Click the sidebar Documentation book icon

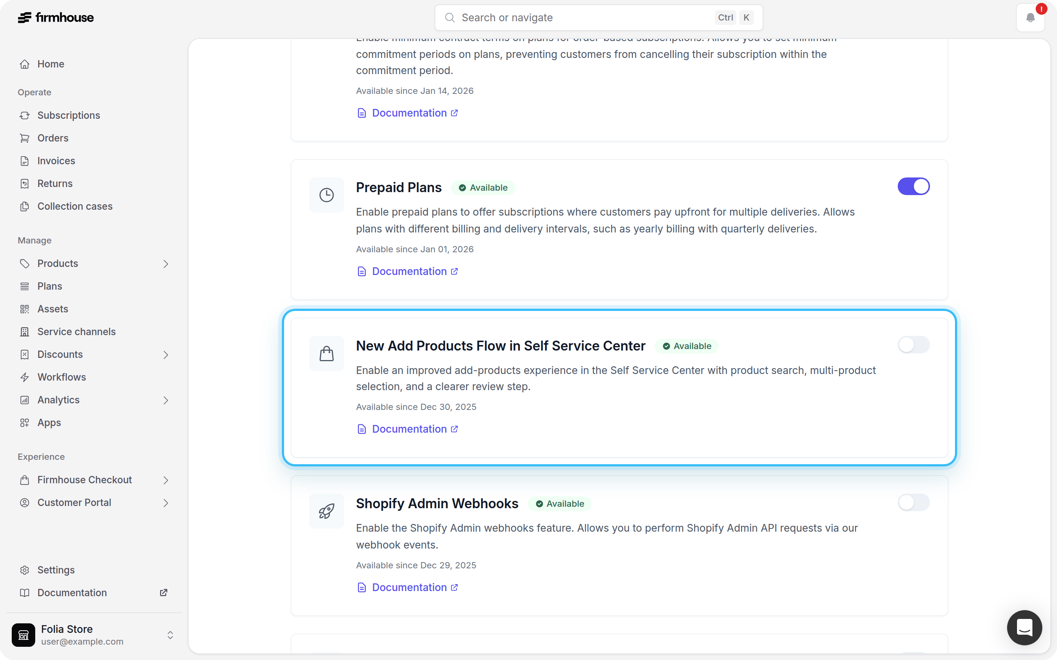(x=25, y=592)
